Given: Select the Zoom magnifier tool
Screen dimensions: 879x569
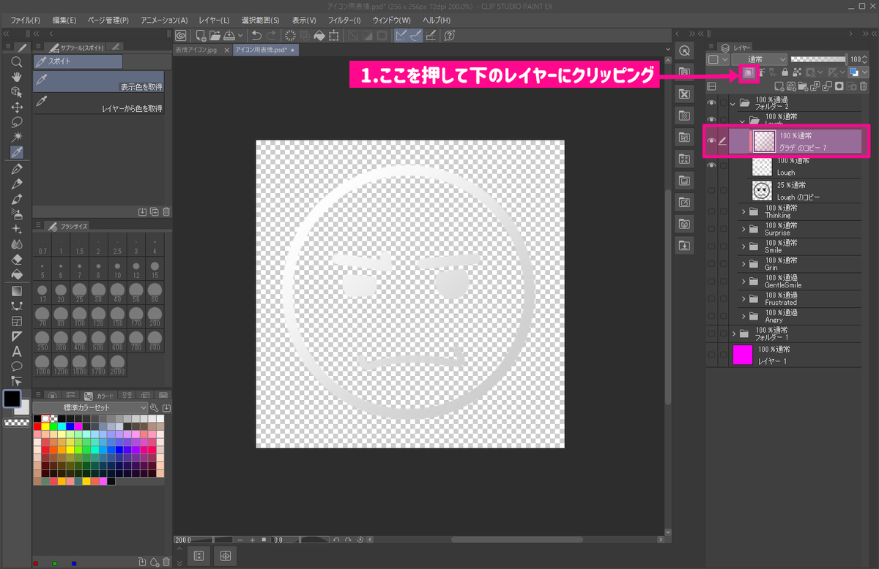Looking at the screenshot, I should pos(16,61).
